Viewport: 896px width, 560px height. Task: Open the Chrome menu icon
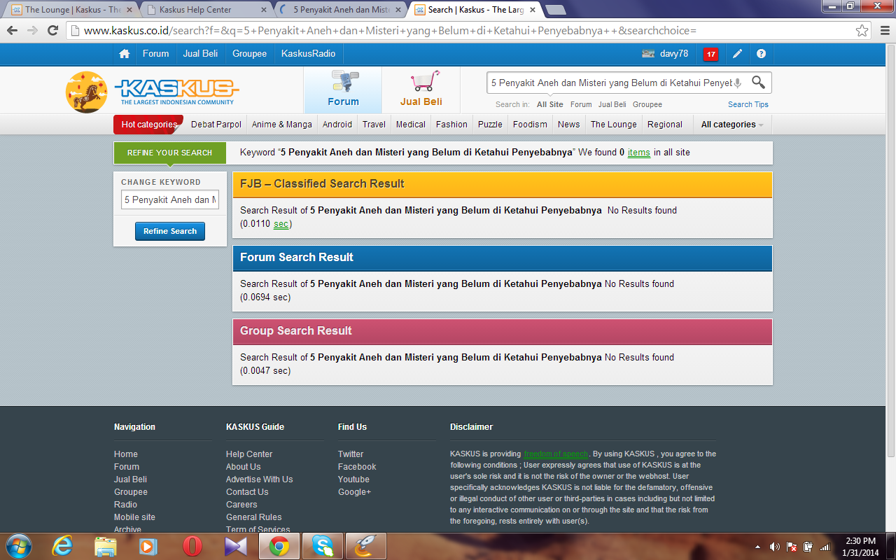(883, 31)
